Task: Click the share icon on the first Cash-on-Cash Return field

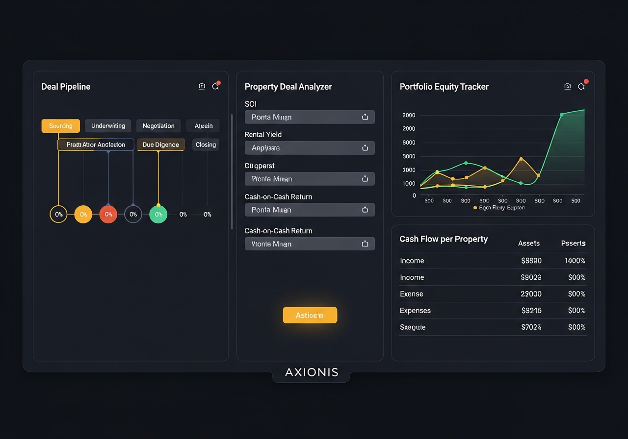Action: [365, 209]
